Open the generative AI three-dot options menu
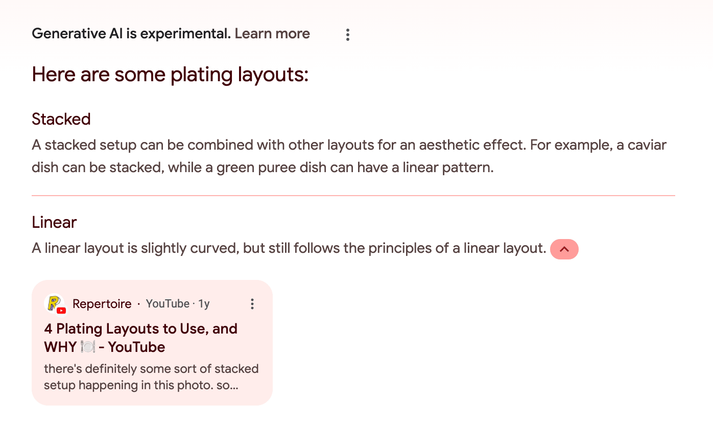 pyautogui.click(x=347, y=35)
